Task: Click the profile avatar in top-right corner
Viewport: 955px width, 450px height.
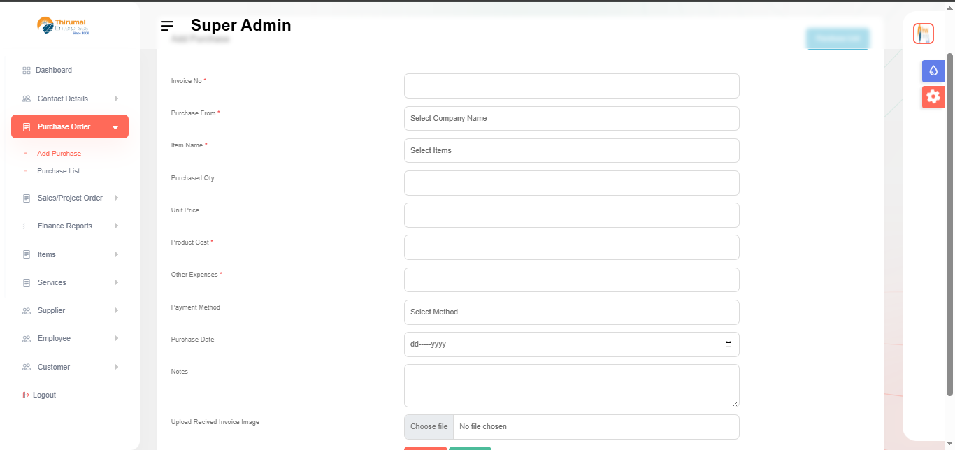Action: 924,33
